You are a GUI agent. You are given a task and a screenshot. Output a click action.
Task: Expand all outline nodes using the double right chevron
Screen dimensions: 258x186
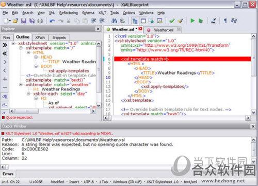[5, 45]
